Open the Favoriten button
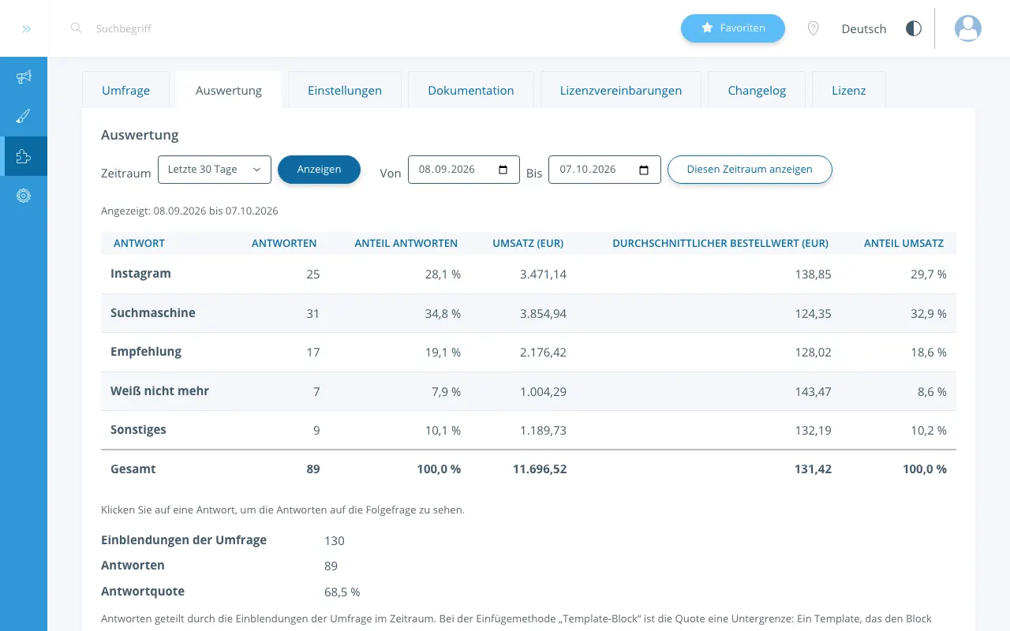This screenshot has width=1010, height=631. pos(733,28)
